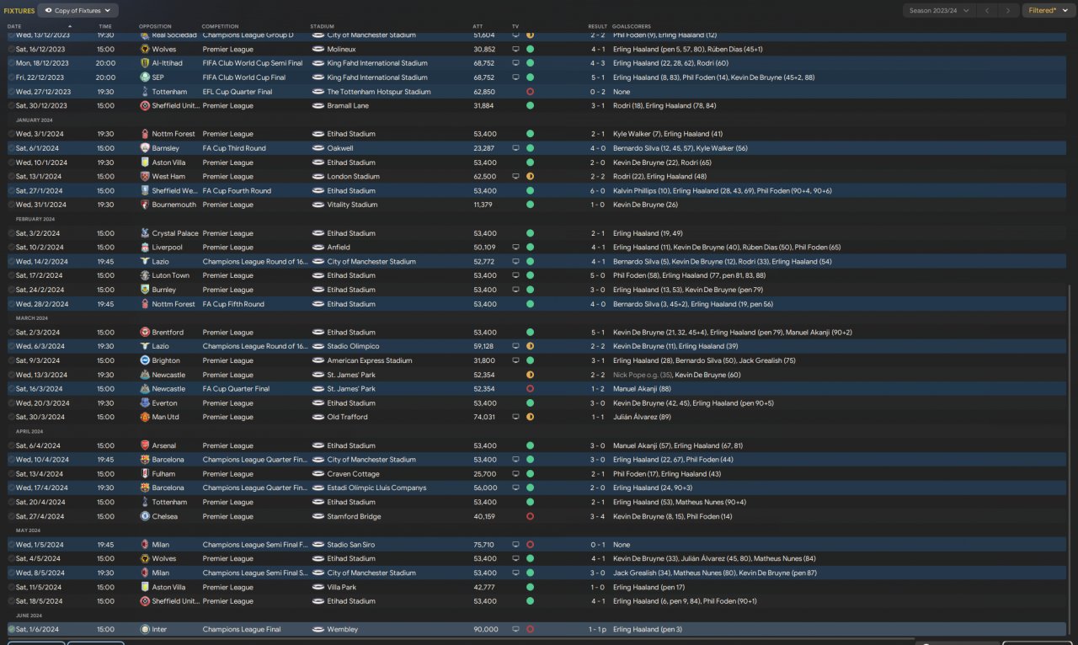Go to the previous season with the left arrow
This screenshot has height=645, width=1078.
pyautogui.click(x=987, y=11)
